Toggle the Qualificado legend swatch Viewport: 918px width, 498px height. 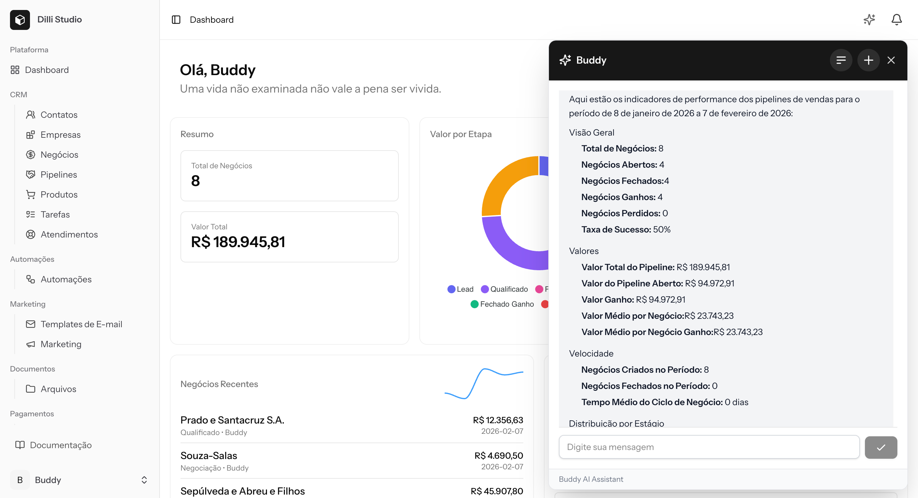tap(485, 289)
